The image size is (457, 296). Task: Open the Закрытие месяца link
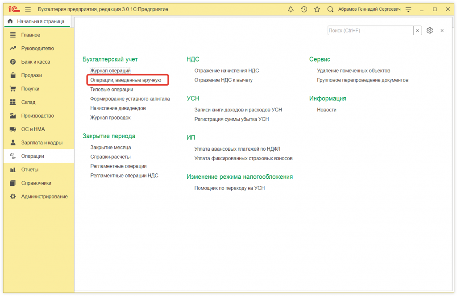(111, 147)
